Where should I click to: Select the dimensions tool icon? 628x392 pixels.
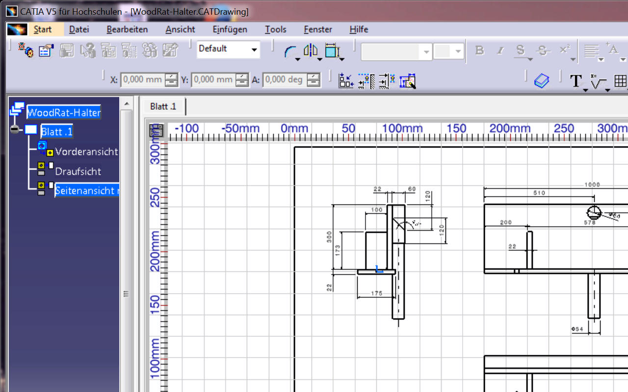(x=332, y=50)
